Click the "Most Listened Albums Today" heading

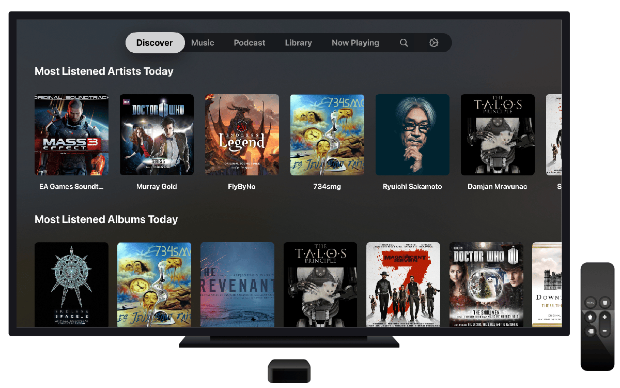click(106, 219)
